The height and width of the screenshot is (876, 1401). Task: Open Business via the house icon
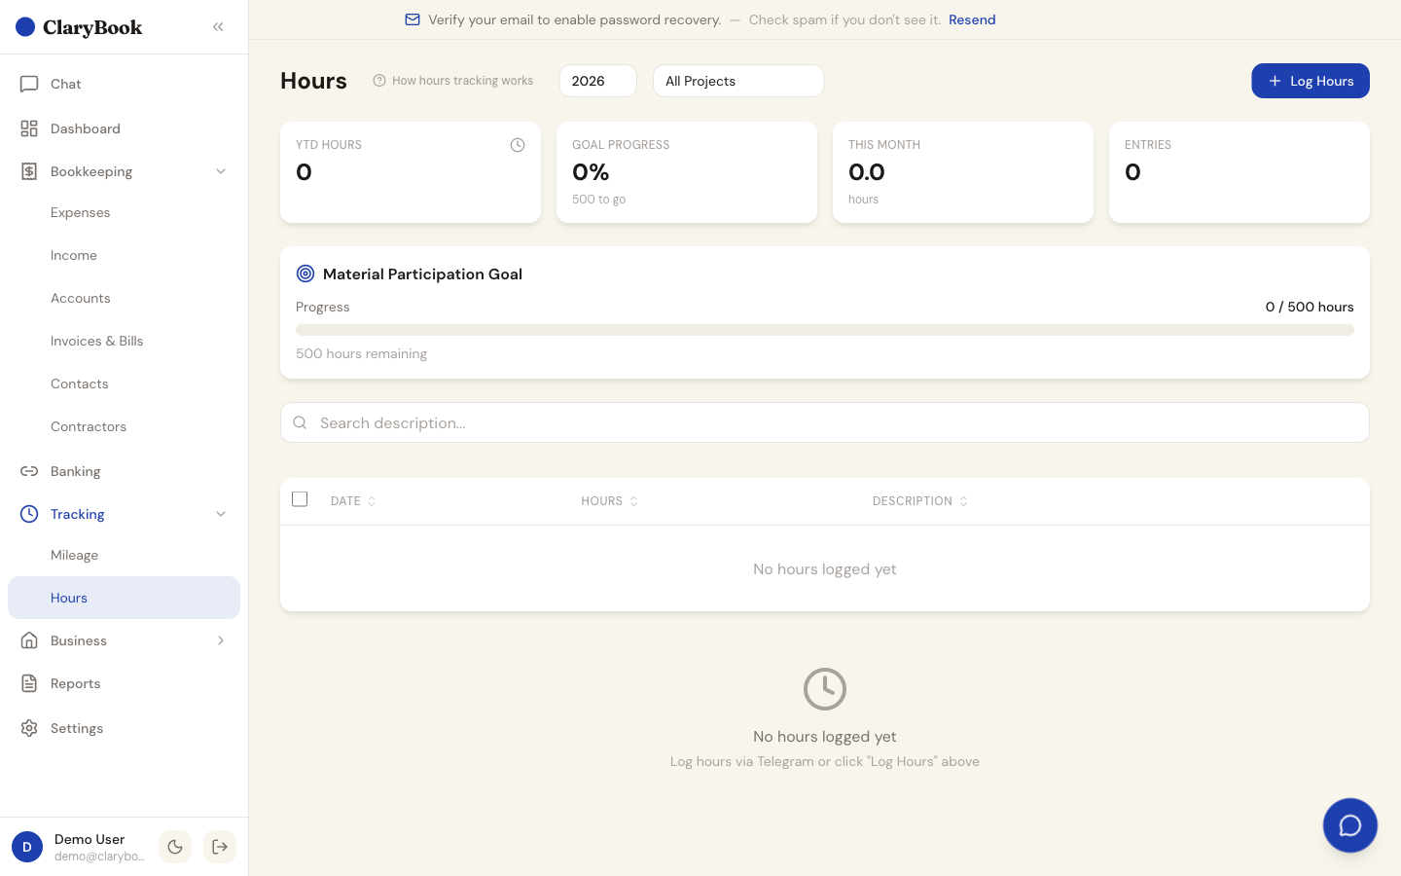pyautogui.click(x=28, y=640)
